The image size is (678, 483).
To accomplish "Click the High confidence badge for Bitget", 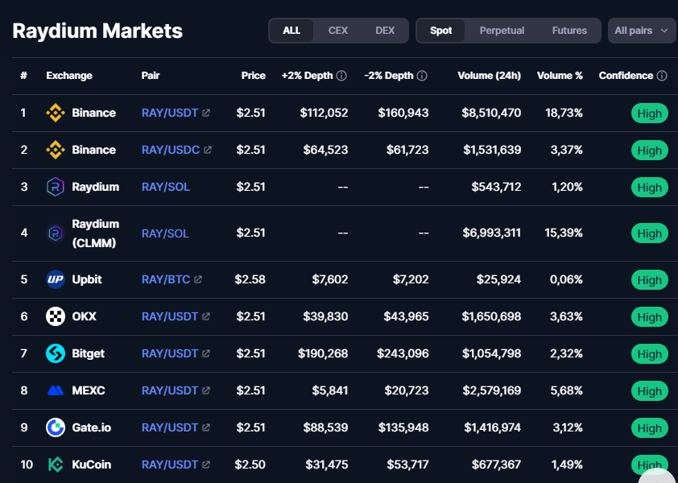I will coord(650,354).
